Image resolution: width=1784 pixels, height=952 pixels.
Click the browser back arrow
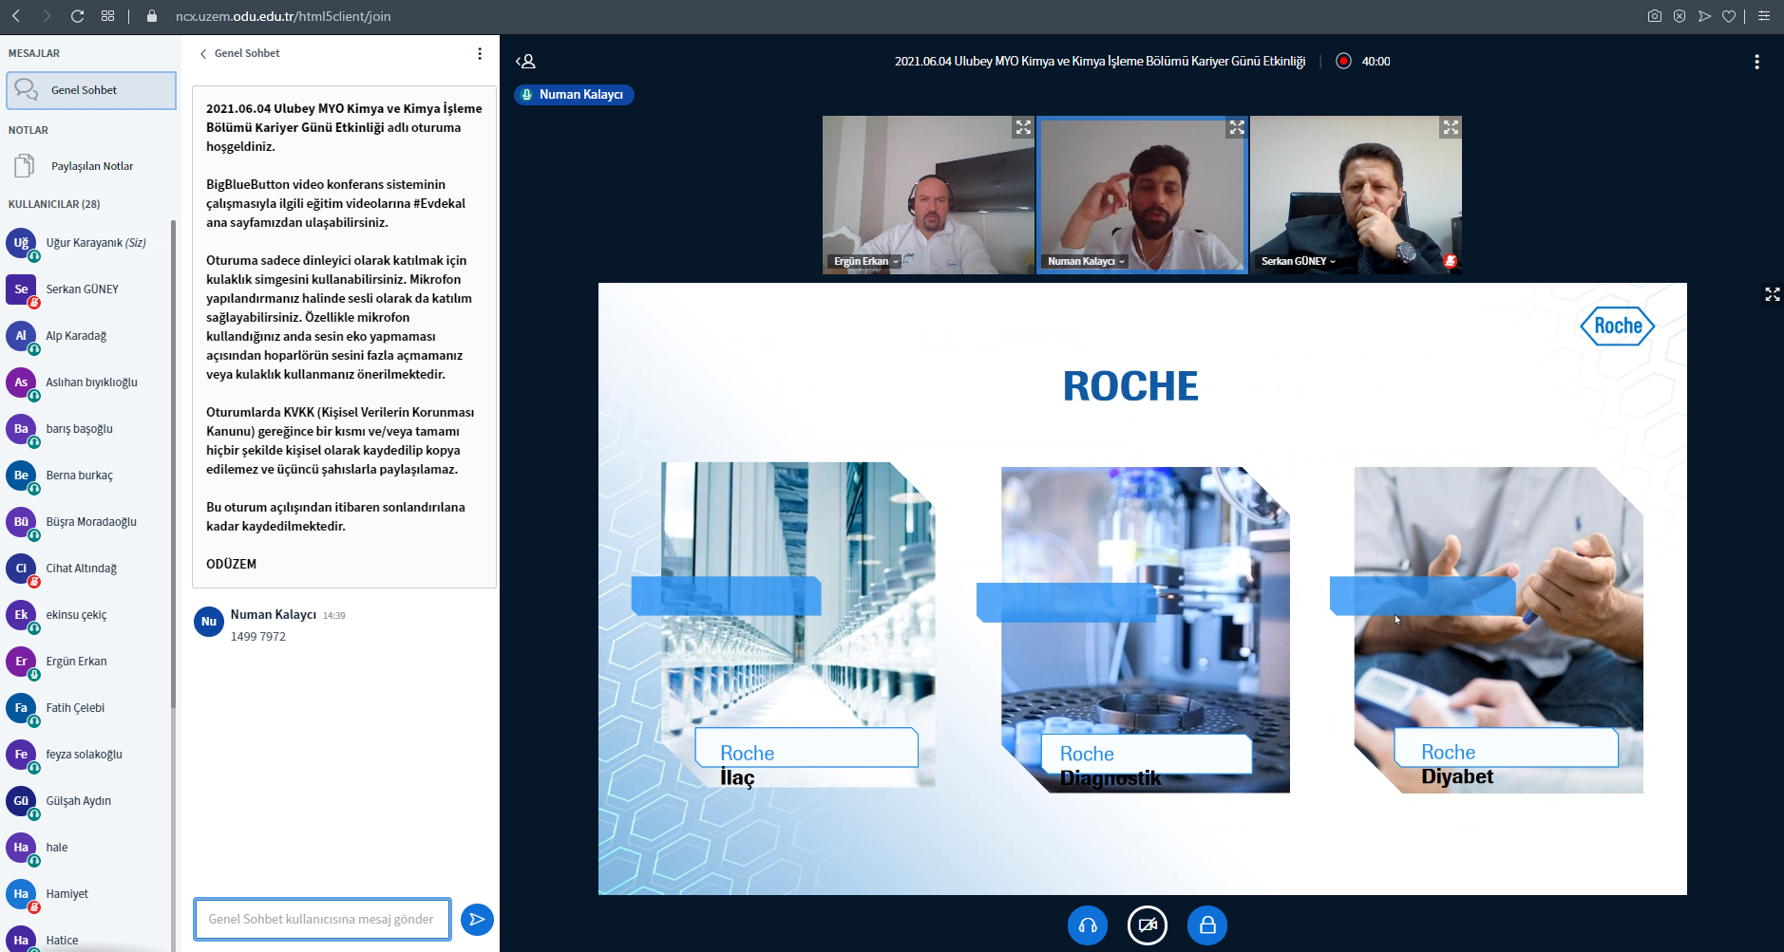[x=16, y=16]
